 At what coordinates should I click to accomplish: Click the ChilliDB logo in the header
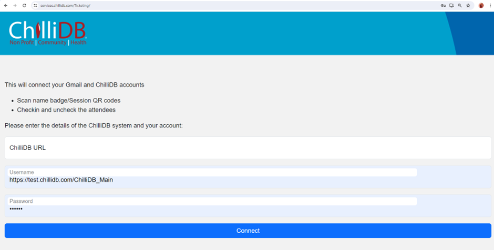pyautogui.click(x=48, y=34)
